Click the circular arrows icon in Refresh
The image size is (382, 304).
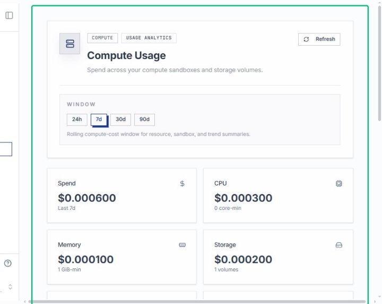pyautogui.click(x=306, y=39)
